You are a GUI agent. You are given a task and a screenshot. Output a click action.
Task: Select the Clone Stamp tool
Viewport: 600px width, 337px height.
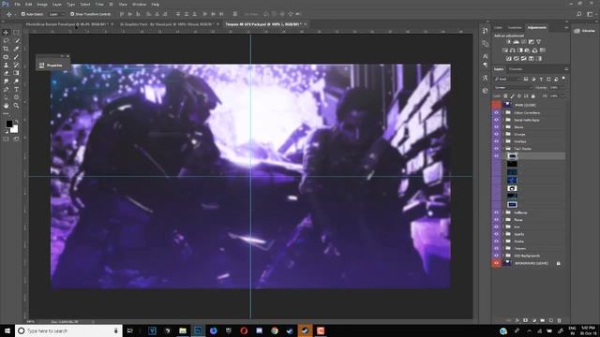(6, 66)
